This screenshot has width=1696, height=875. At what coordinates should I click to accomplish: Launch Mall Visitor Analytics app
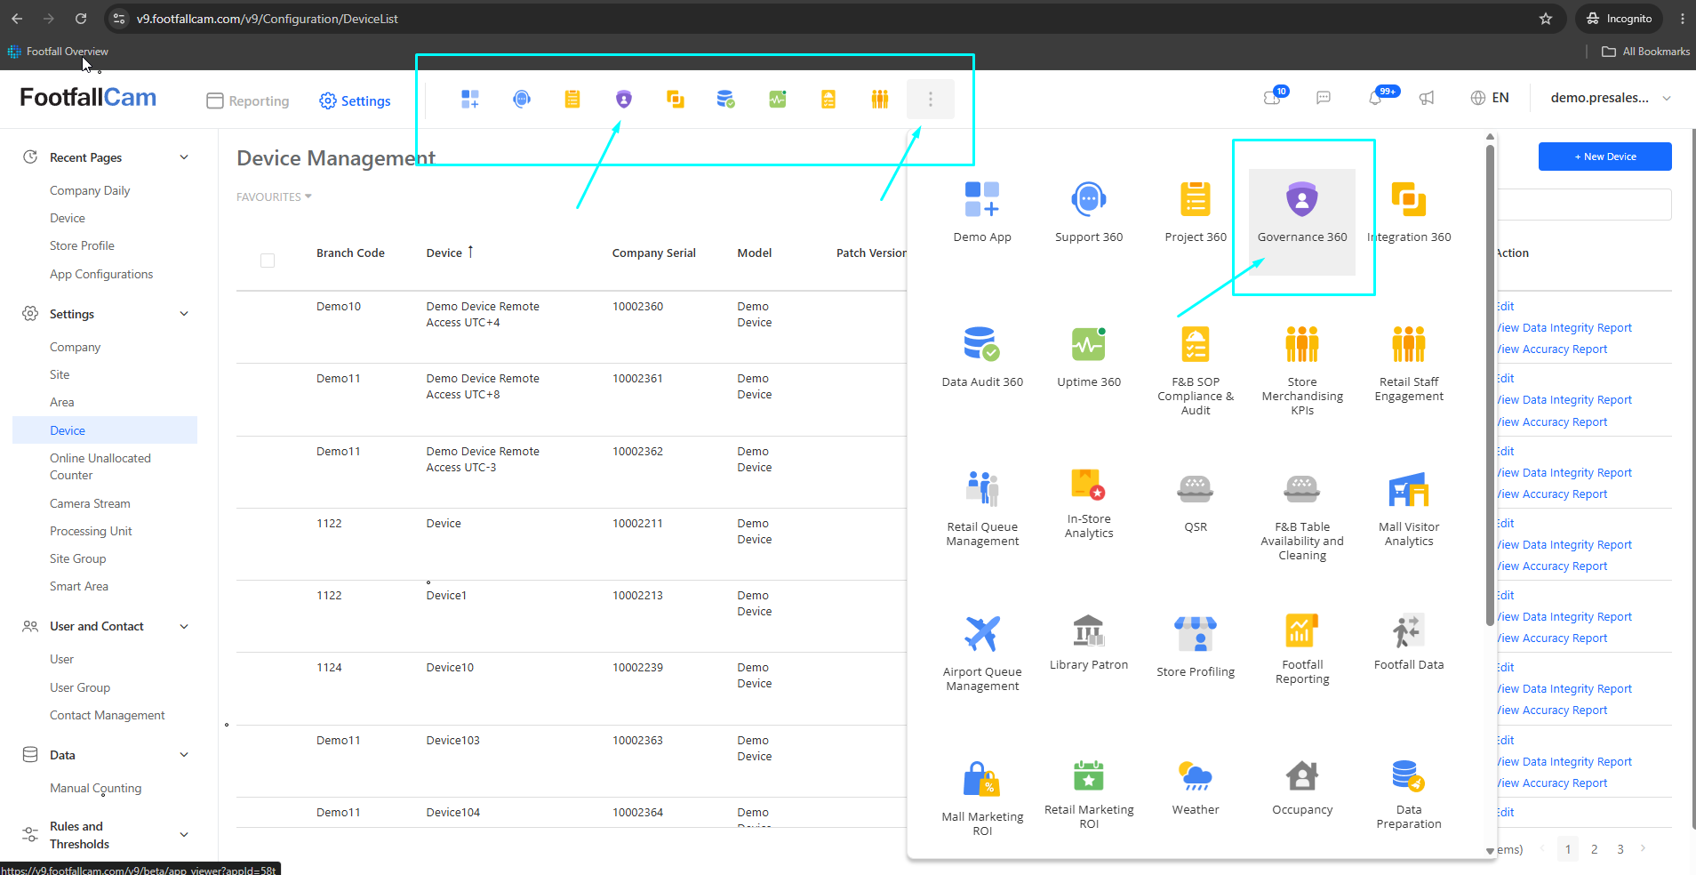tap(1409, 509)
